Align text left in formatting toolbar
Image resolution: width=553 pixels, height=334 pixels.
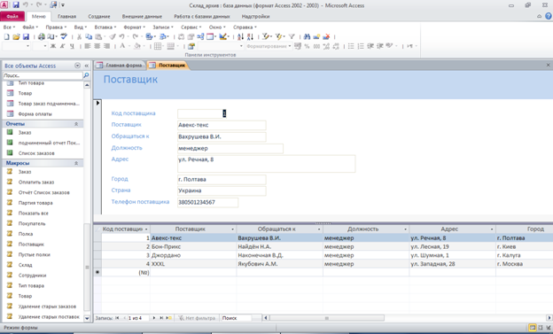[x=88, y=46]
